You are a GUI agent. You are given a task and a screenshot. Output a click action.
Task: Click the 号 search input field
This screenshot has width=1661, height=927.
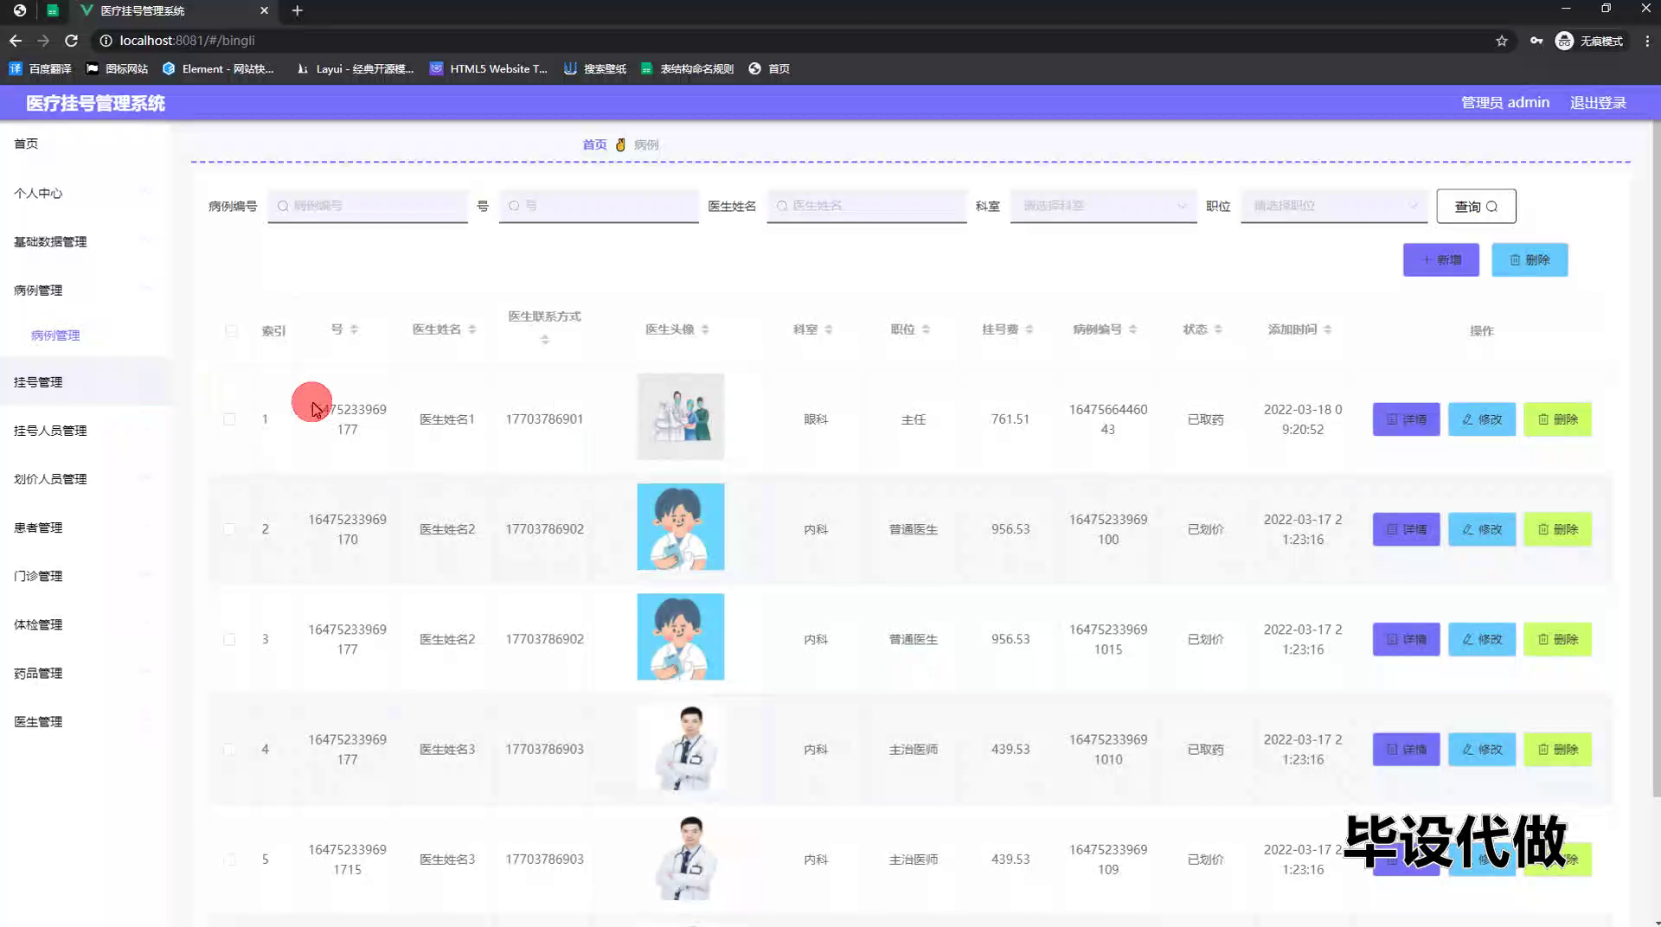599,206
